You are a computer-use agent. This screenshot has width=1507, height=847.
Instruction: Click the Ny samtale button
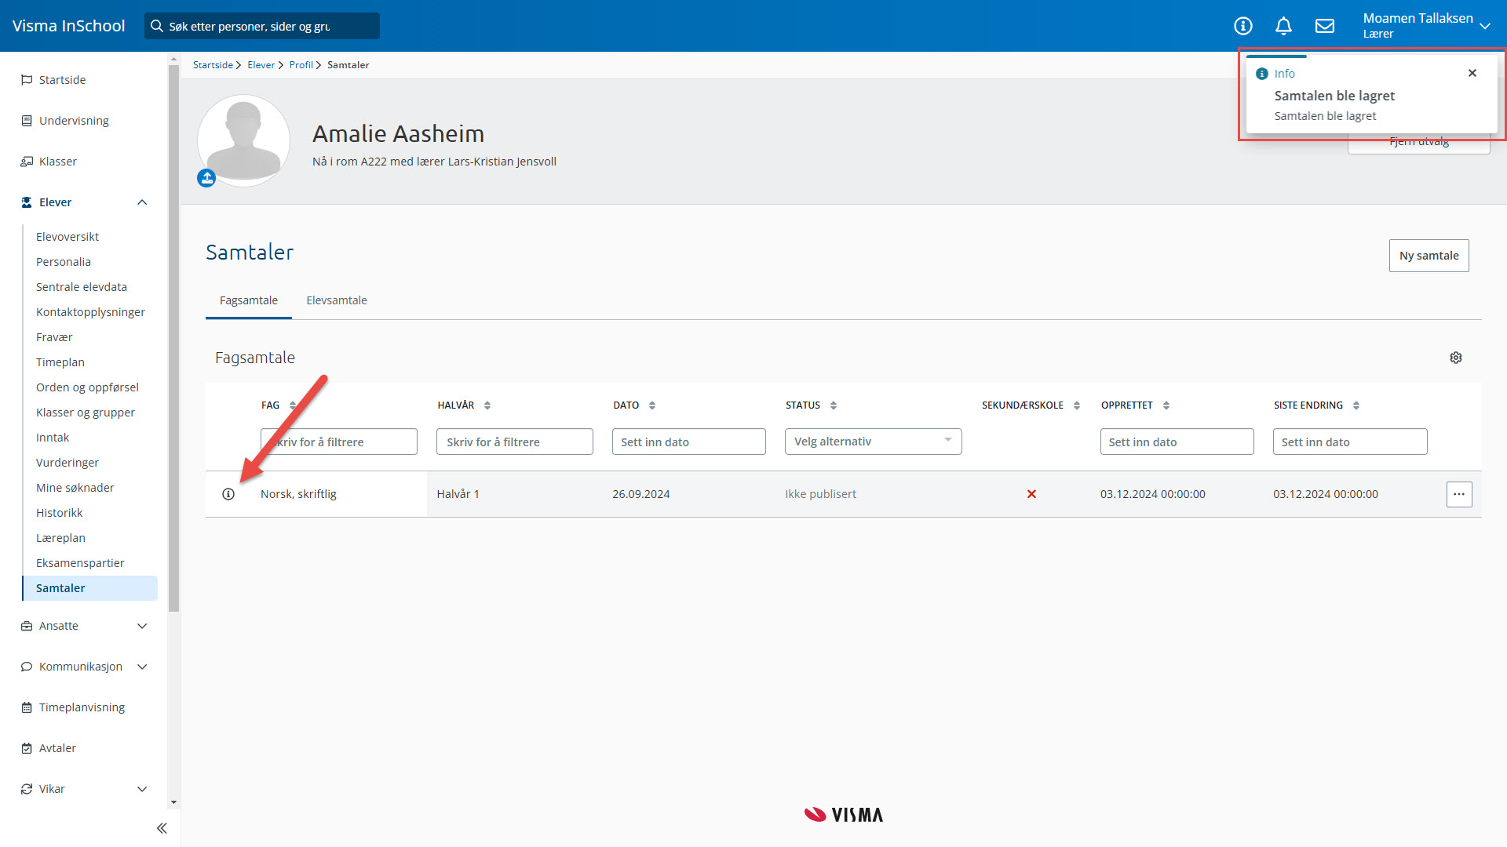click(x=1429, y=256)
